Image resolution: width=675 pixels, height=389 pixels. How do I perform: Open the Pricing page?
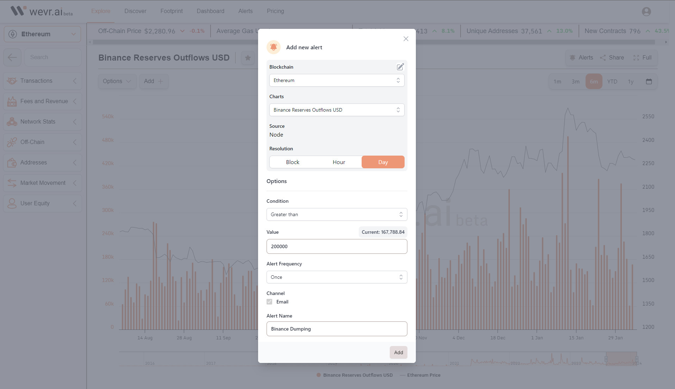[x=275, y=11]
